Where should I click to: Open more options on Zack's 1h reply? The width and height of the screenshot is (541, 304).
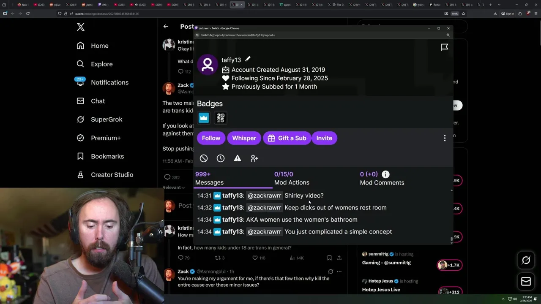[339, 271]
